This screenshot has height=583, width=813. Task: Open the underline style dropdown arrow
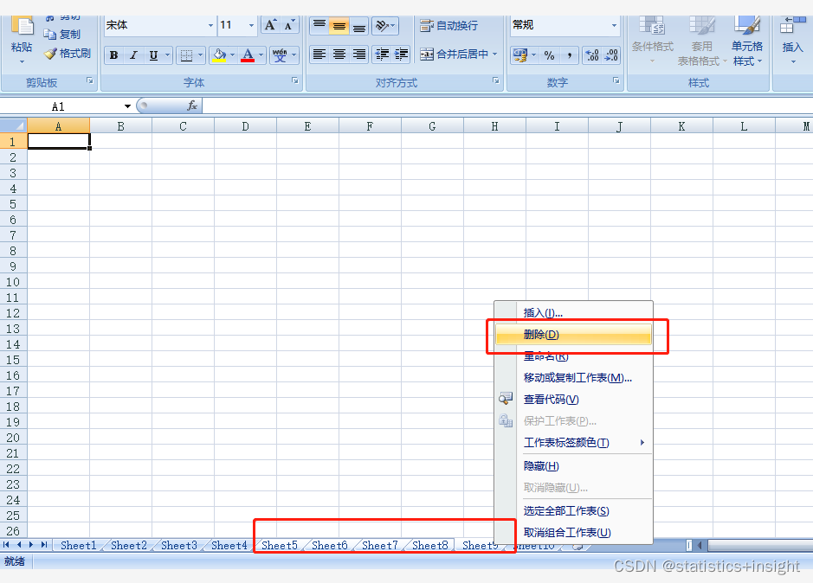tap(167, 55)
